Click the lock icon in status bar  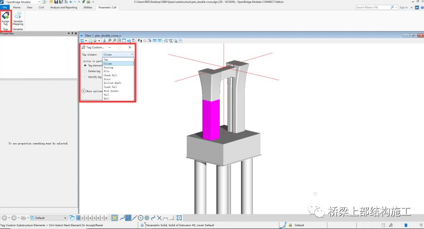pos(290,225)
